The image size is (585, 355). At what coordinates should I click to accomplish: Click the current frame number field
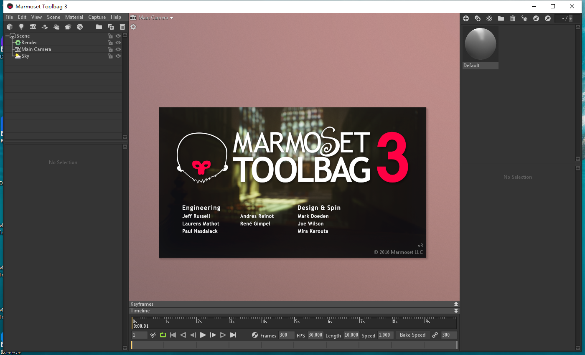140,335
